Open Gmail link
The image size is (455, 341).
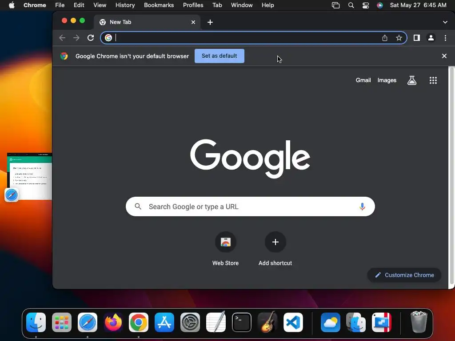pyautogui.click(x=363, y=80)
